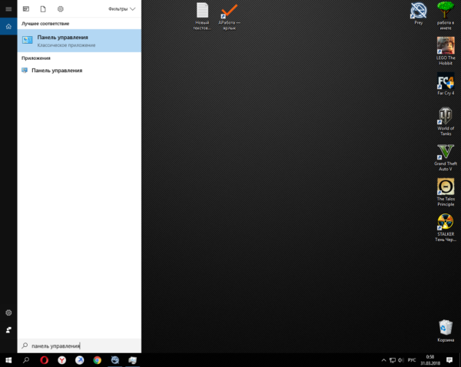Screen dimensions: 461x367
Task: Select the работа в инете desktop icon
Action: pyautogui.click(x=446, y=16)
